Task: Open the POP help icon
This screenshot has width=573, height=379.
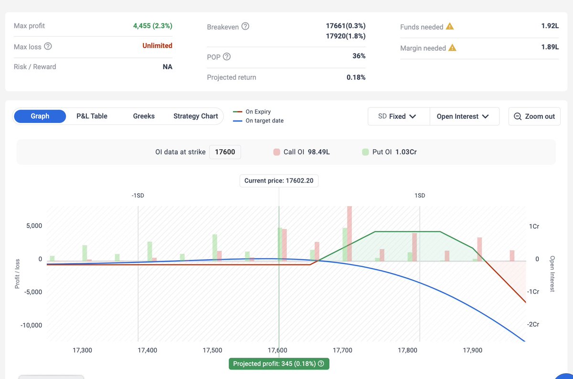Action: 227,57
